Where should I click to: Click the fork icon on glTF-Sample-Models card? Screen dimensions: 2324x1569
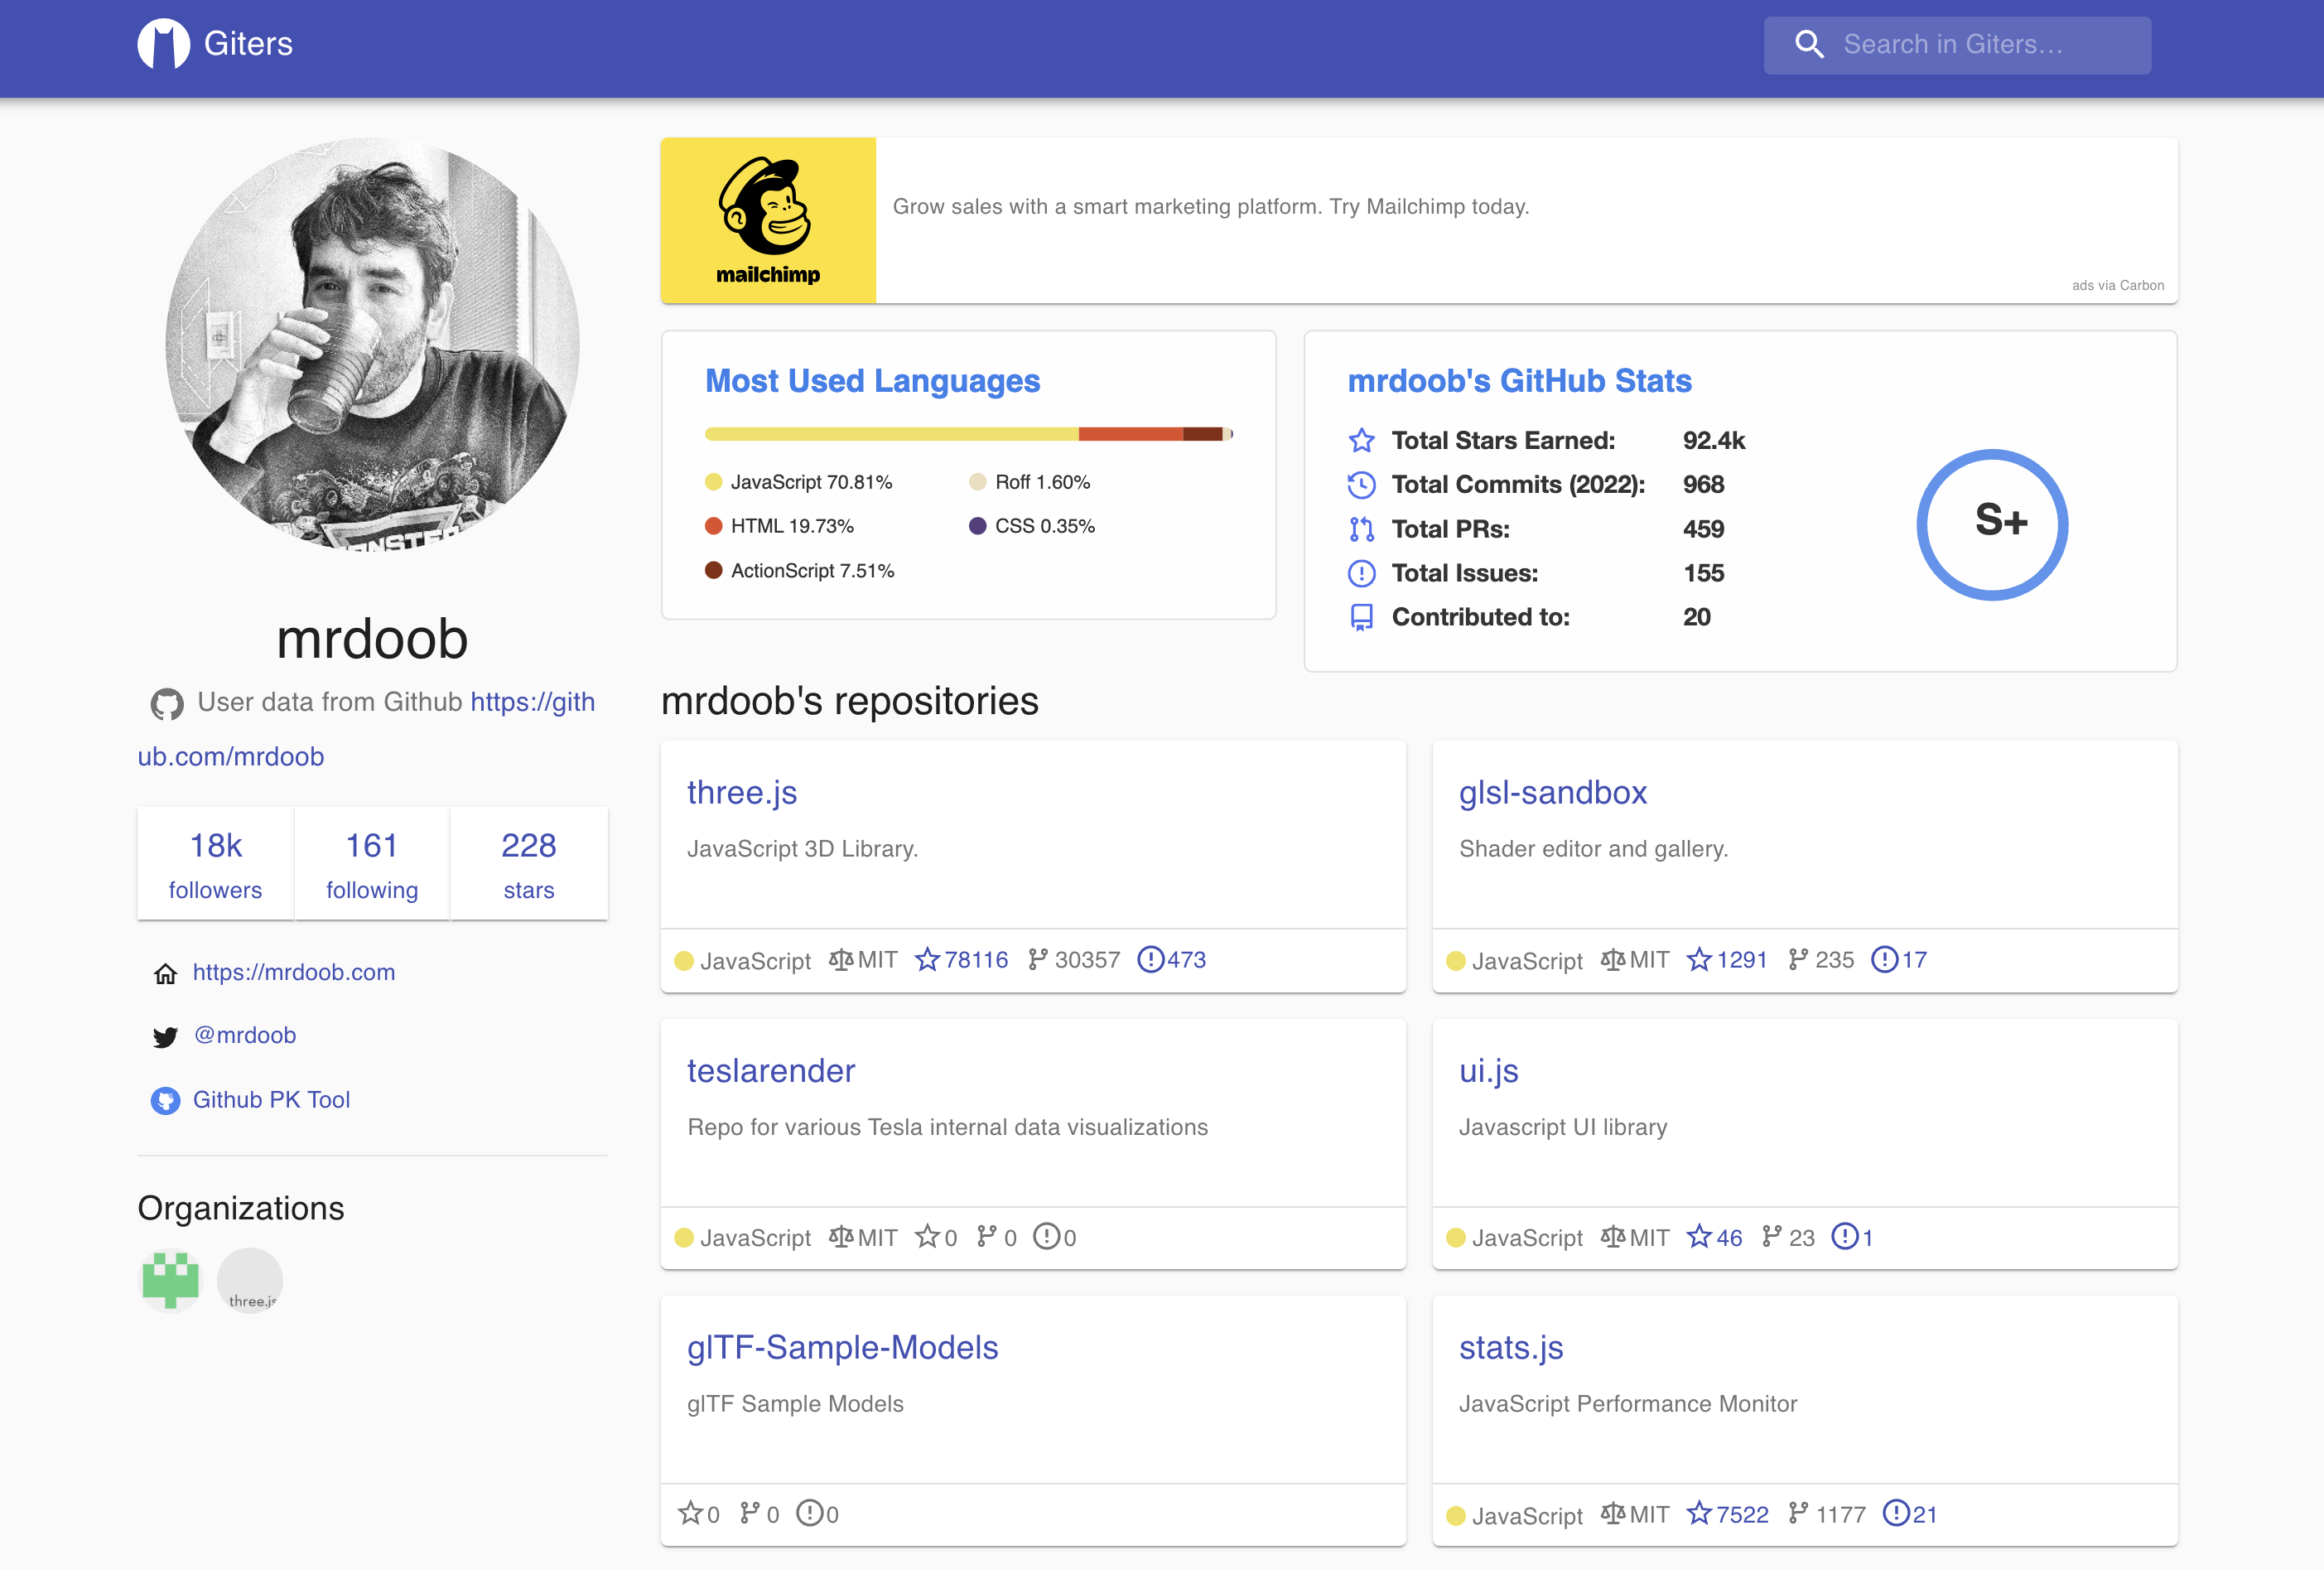(749, 1513)
